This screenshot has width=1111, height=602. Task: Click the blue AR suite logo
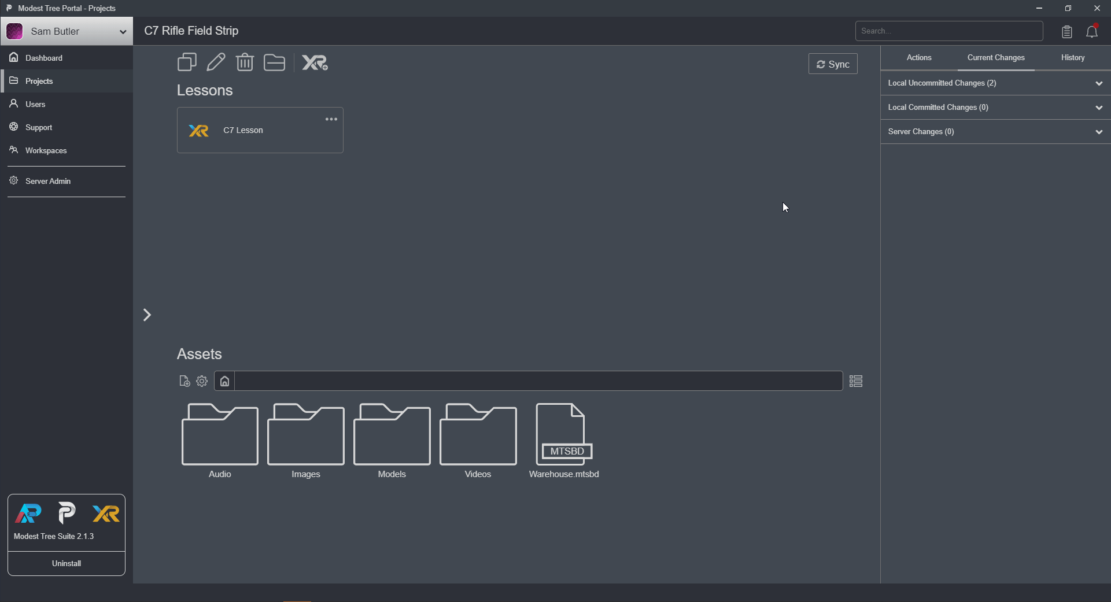pyautogui.click(x=28, y=513)
